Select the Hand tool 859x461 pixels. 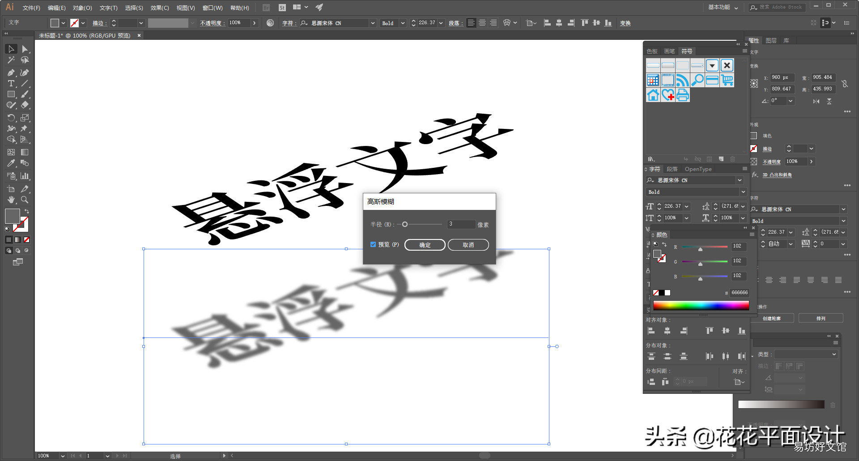click(x=11, y=200)
